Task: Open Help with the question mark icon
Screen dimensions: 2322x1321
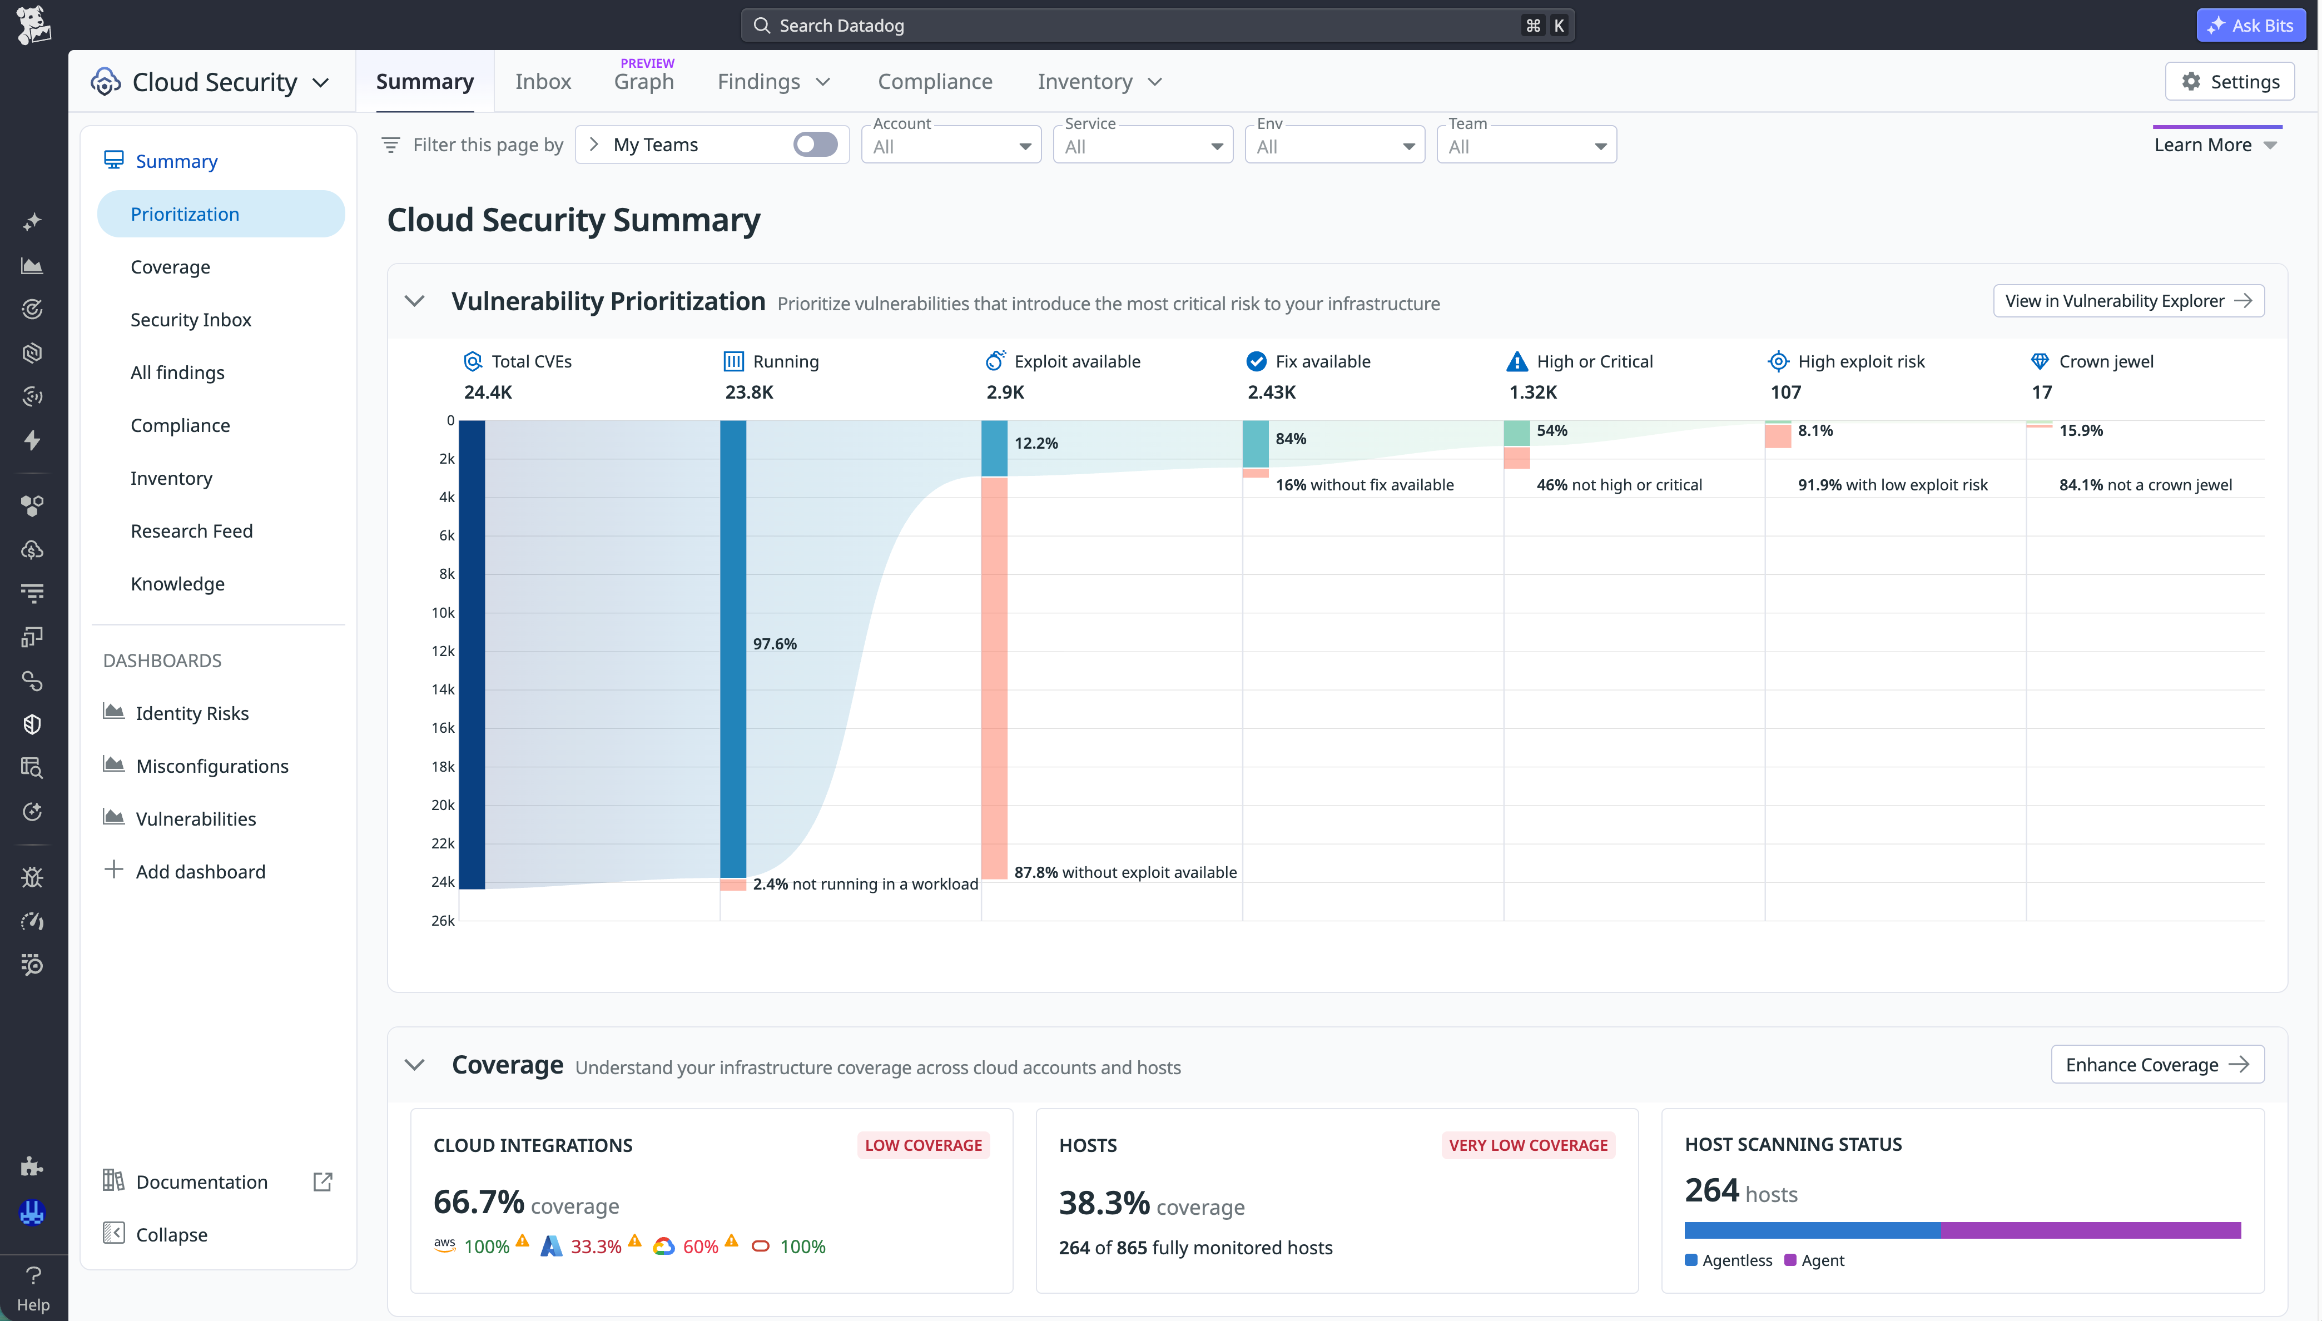Action: click(33, 1288)
